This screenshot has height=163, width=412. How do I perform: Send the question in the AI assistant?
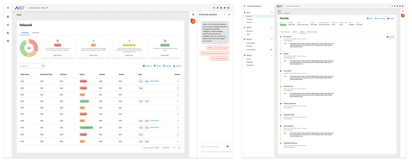pos(227,147)
